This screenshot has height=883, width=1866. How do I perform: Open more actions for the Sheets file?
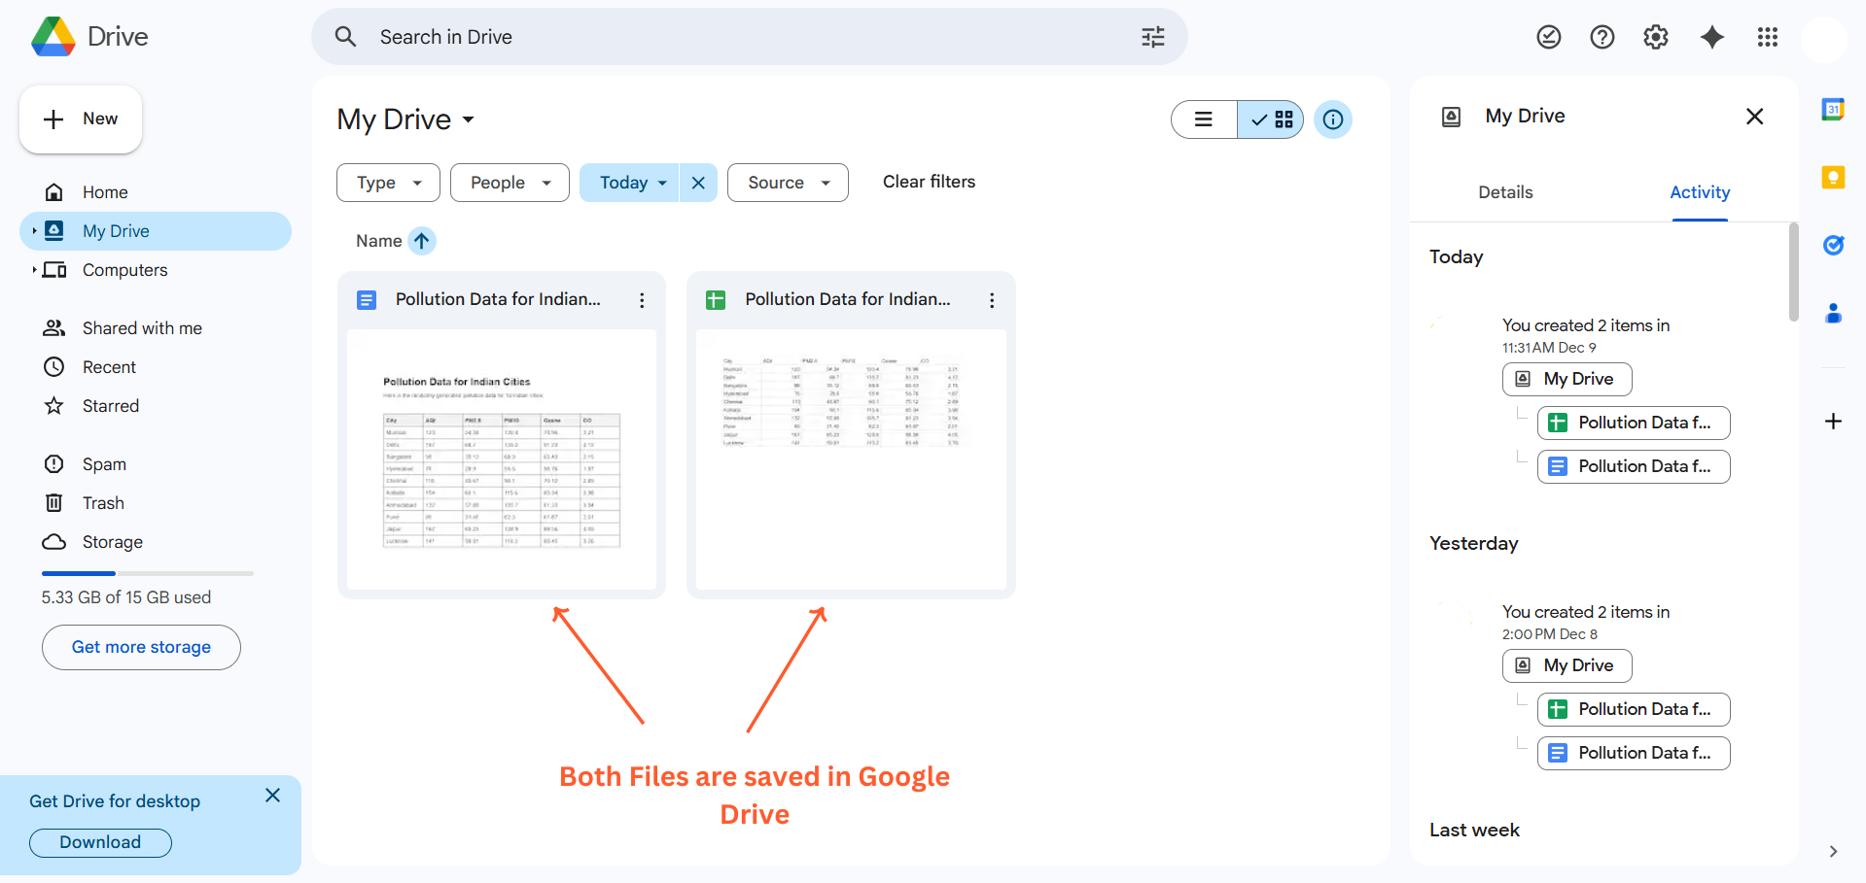pos(992,300)
